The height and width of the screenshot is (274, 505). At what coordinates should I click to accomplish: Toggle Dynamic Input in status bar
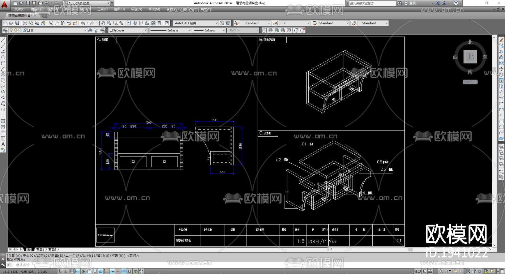pos(112,271)
